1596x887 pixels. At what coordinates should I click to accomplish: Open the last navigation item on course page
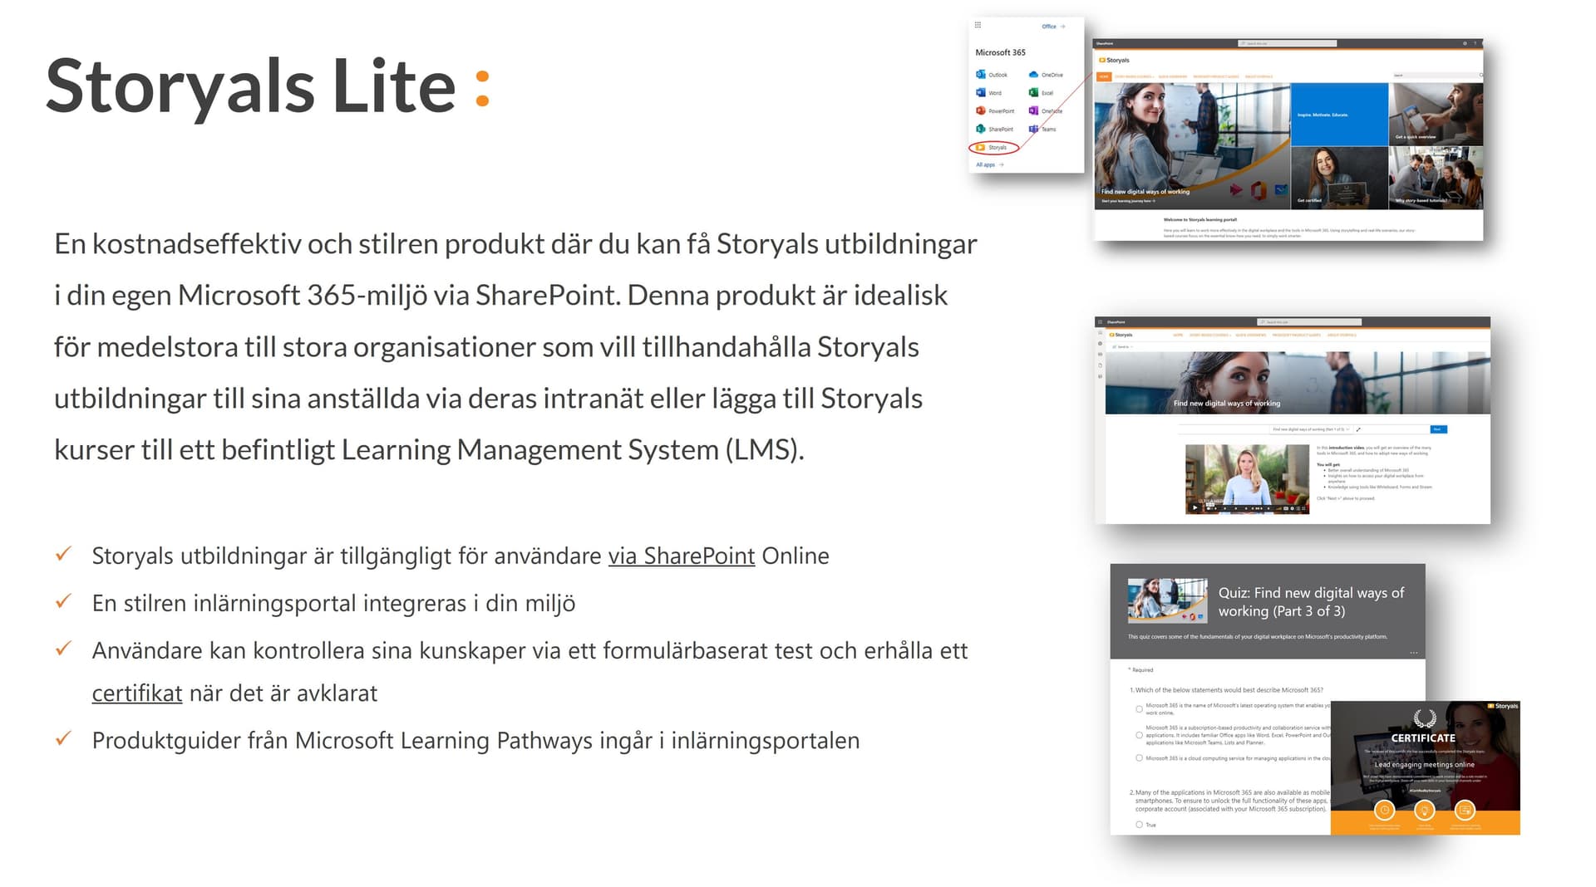[x=1342, y=335]
